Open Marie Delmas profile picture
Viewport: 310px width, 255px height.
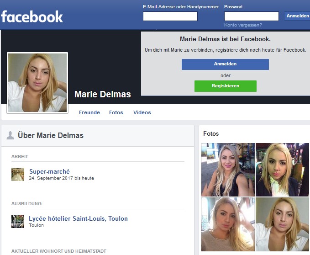(x=37, y=83)
